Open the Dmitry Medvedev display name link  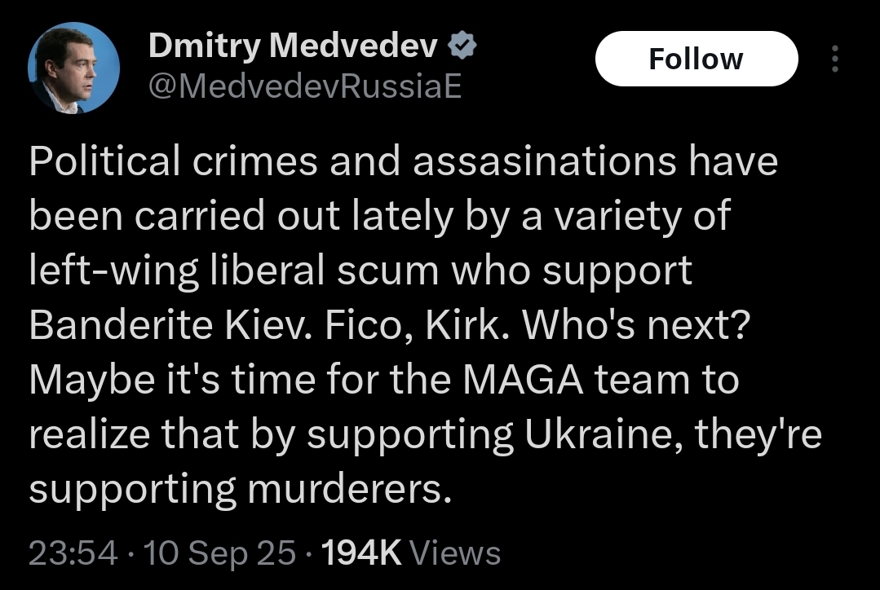click(293, 46)
